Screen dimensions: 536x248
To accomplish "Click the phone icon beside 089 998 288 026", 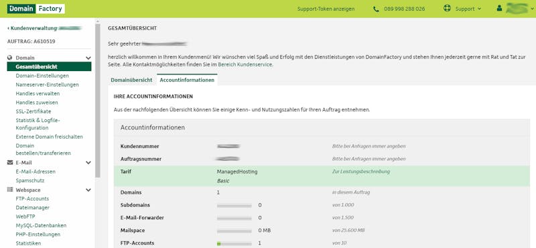I will [377, 9].
